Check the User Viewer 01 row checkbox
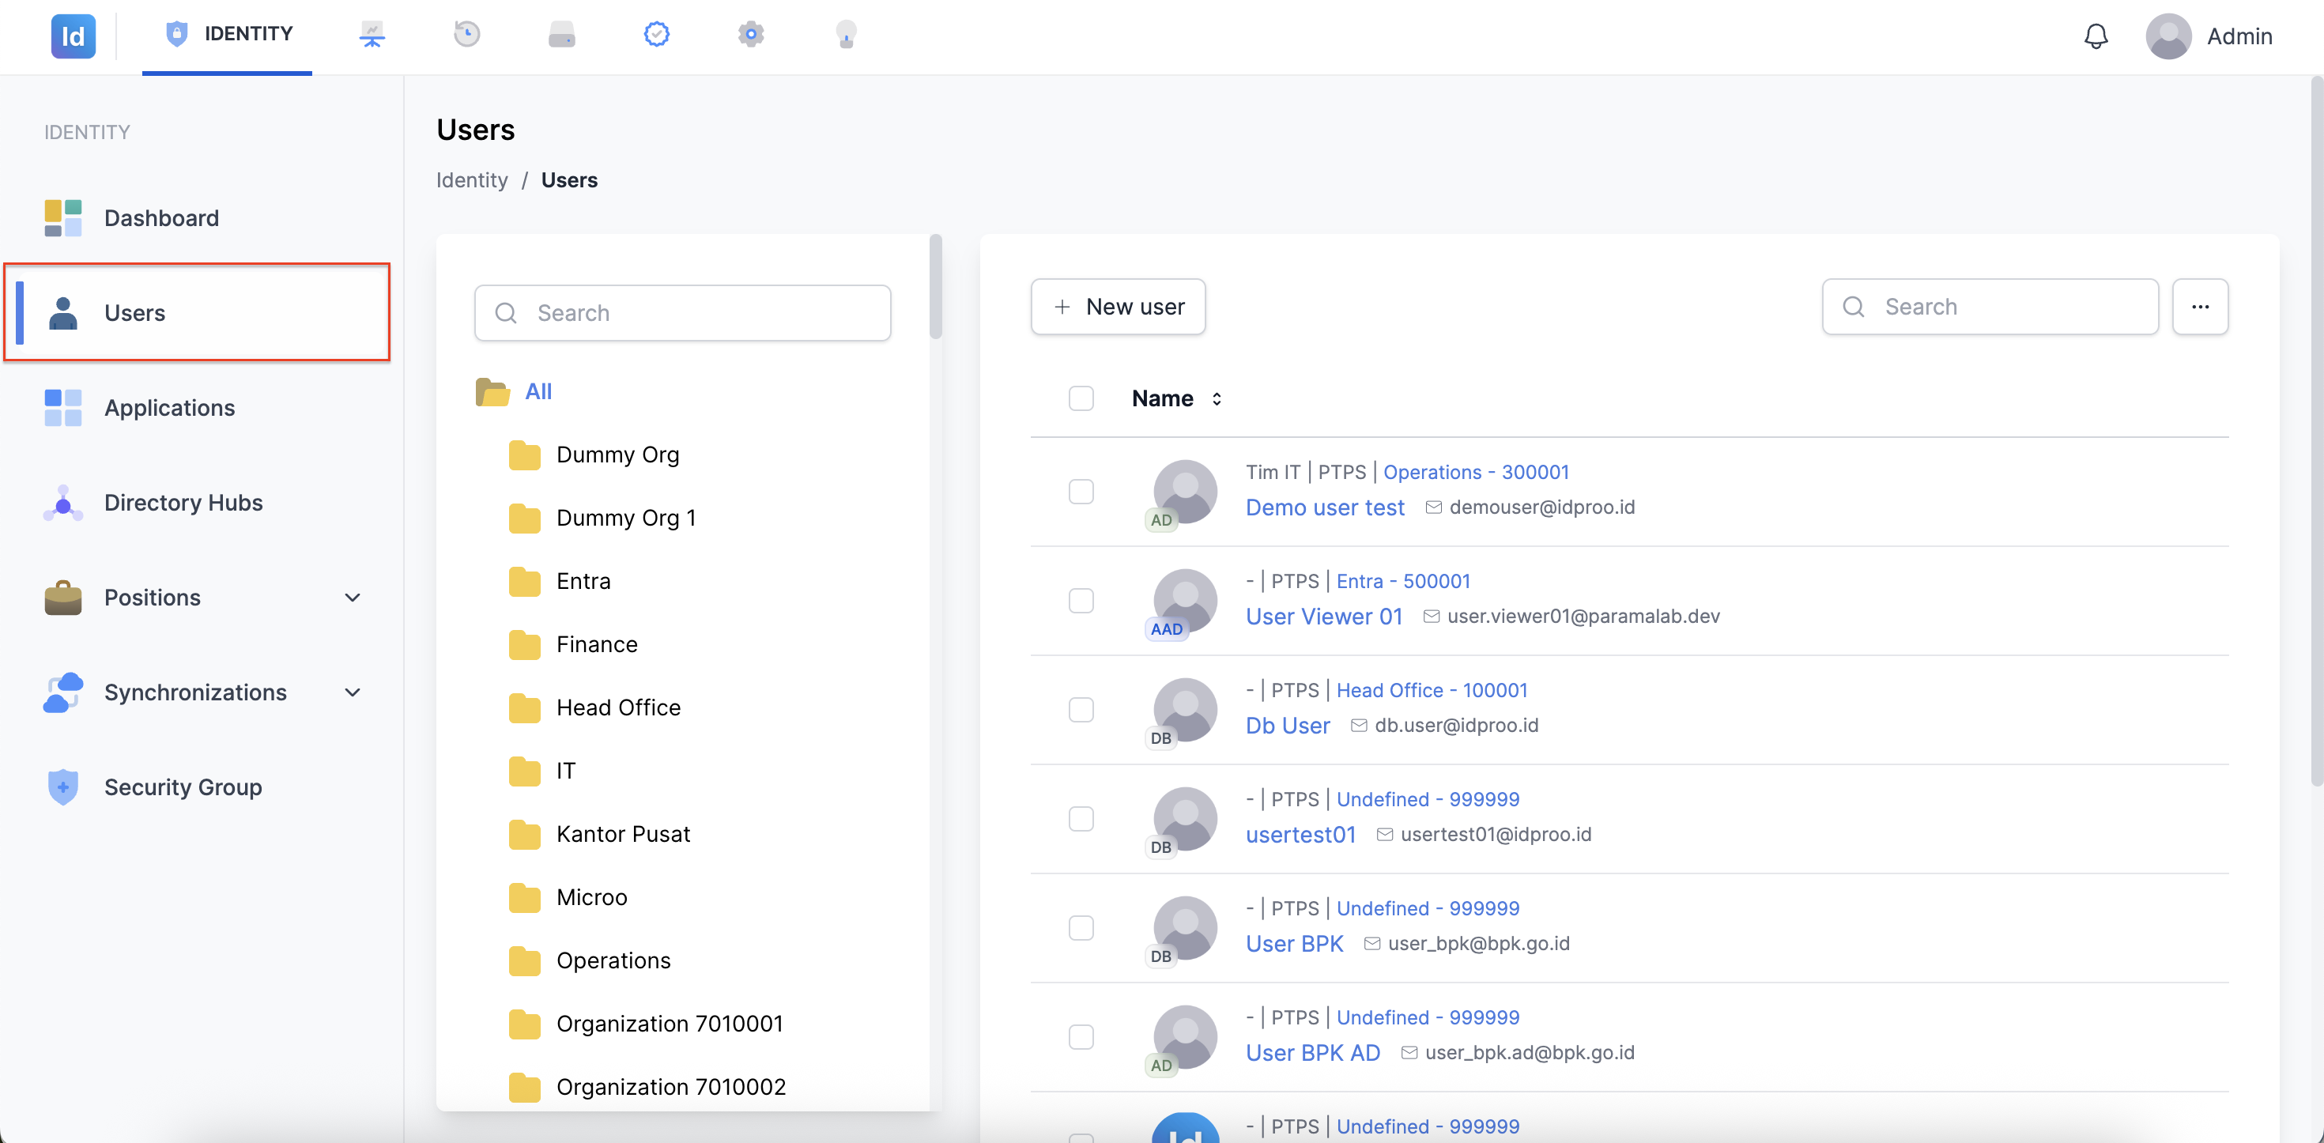The image size is (2324, 1143). coord(1081,601)
